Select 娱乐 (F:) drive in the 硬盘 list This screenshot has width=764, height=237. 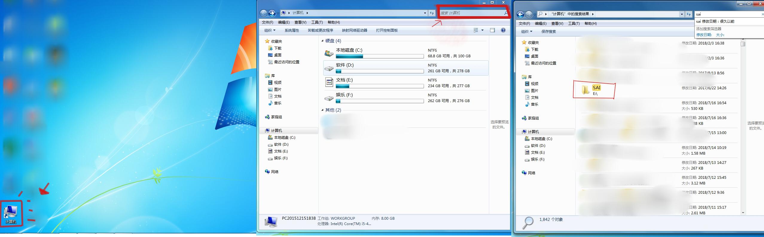[x=344, y=95]
